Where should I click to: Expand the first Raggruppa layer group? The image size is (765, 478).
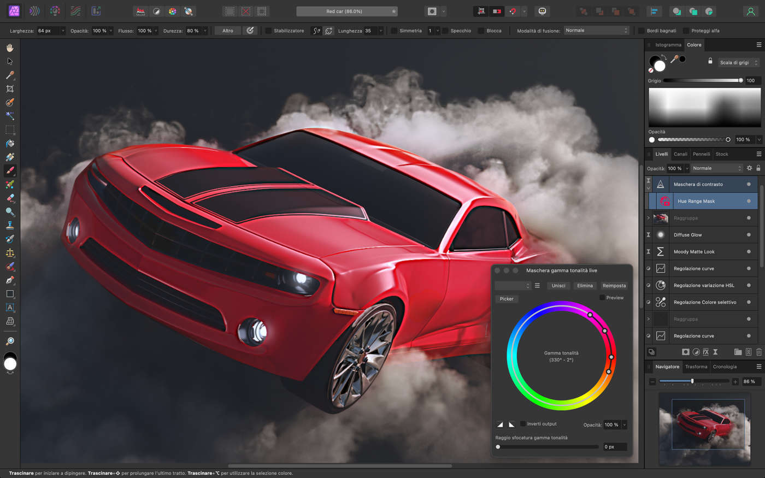click(649, 218)
